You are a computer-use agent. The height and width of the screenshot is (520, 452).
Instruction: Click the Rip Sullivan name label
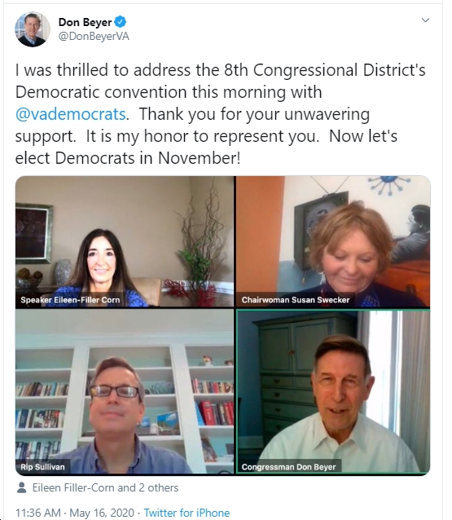(42, 467)
